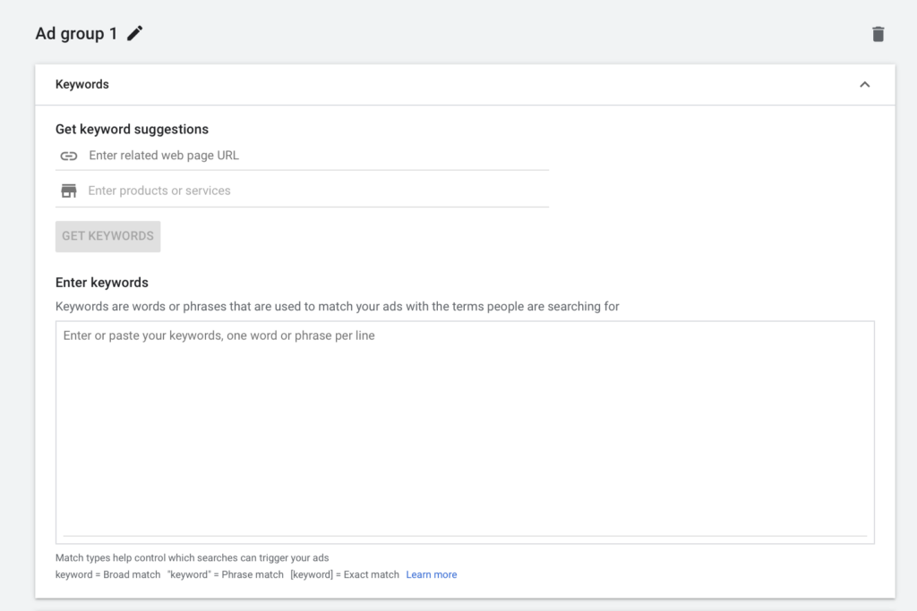Click the Exact match hint text
Viewport: 917px width, 611px height.
[x=345, y=574]
